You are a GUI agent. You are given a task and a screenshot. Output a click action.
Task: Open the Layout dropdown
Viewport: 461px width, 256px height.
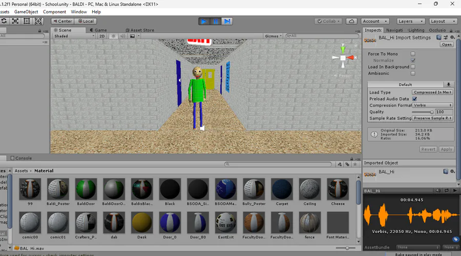[443, 21]
